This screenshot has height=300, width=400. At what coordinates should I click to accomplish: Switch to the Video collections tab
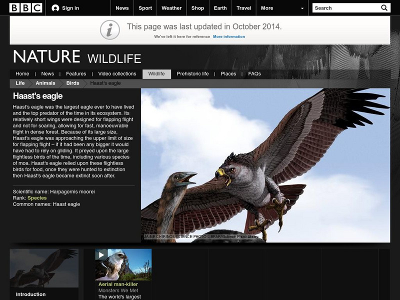pos(116,73)
